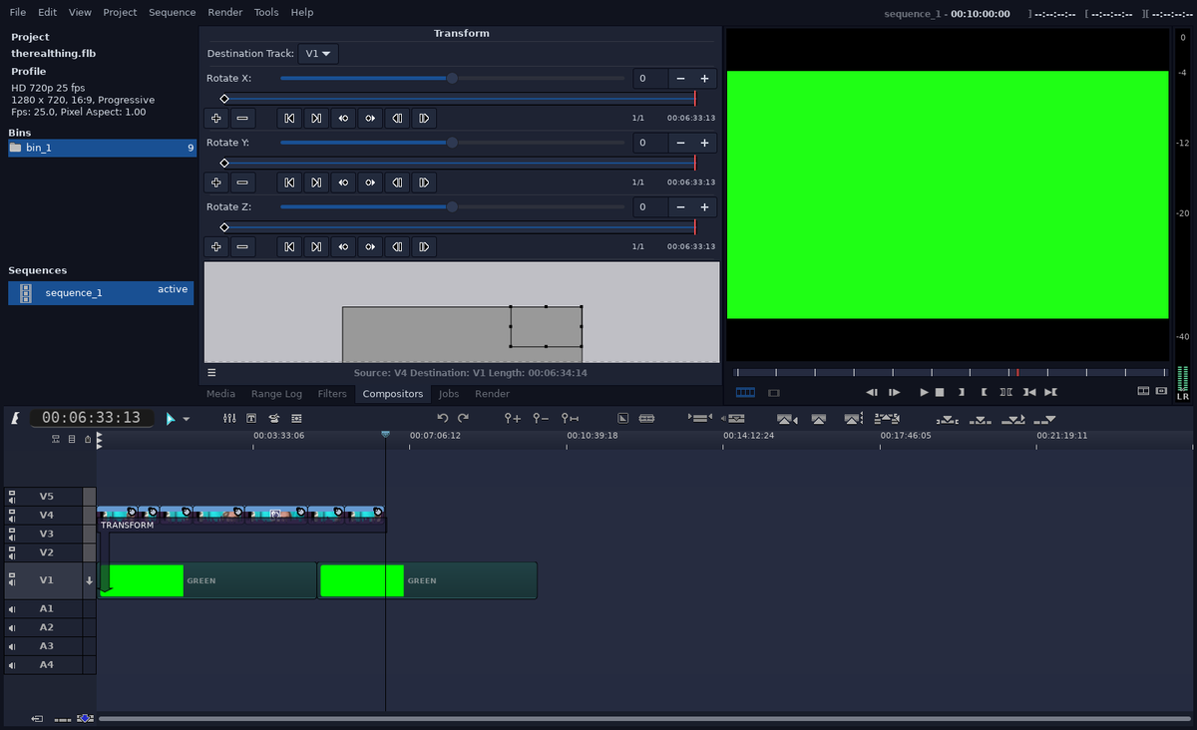Viewport: 1197px width, 730px height.
Task: Adjust the Rotate Z slider
Action: tap(452, 206)
